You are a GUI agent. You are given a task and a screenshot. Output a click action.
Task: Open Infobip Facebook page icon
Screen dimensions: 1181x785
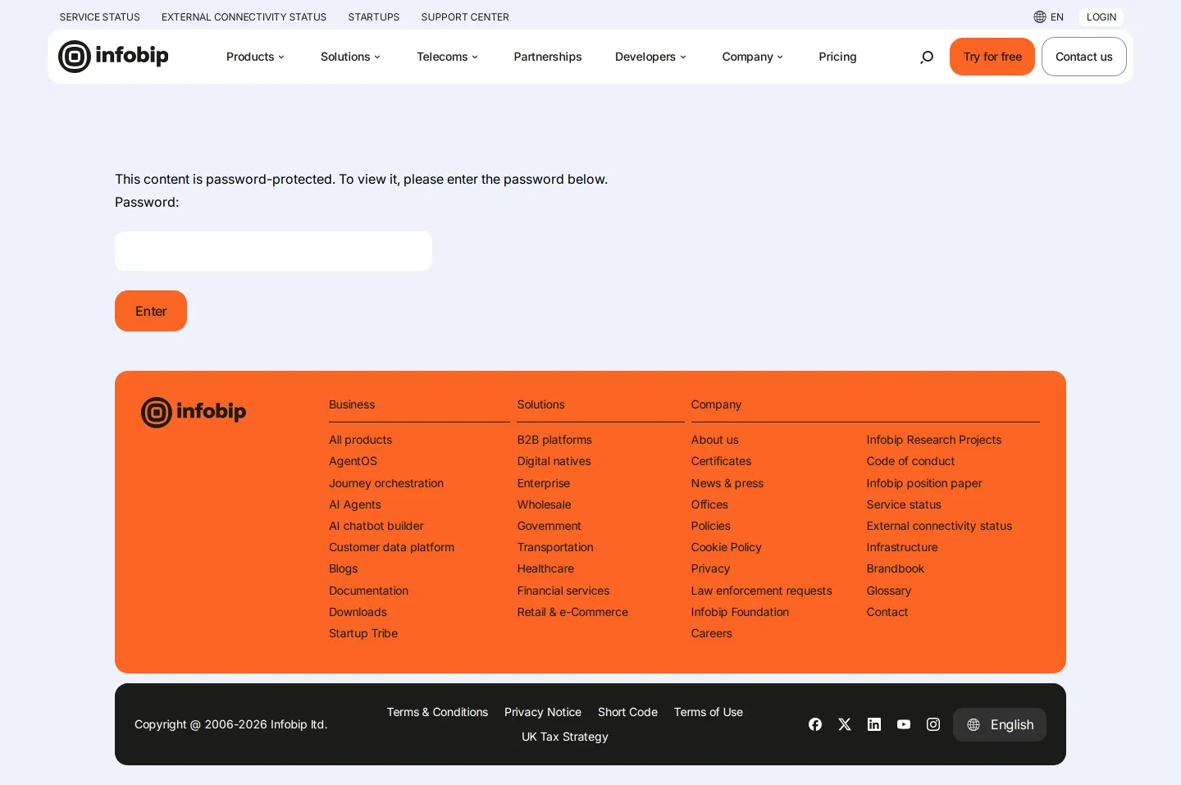point(815,724)
